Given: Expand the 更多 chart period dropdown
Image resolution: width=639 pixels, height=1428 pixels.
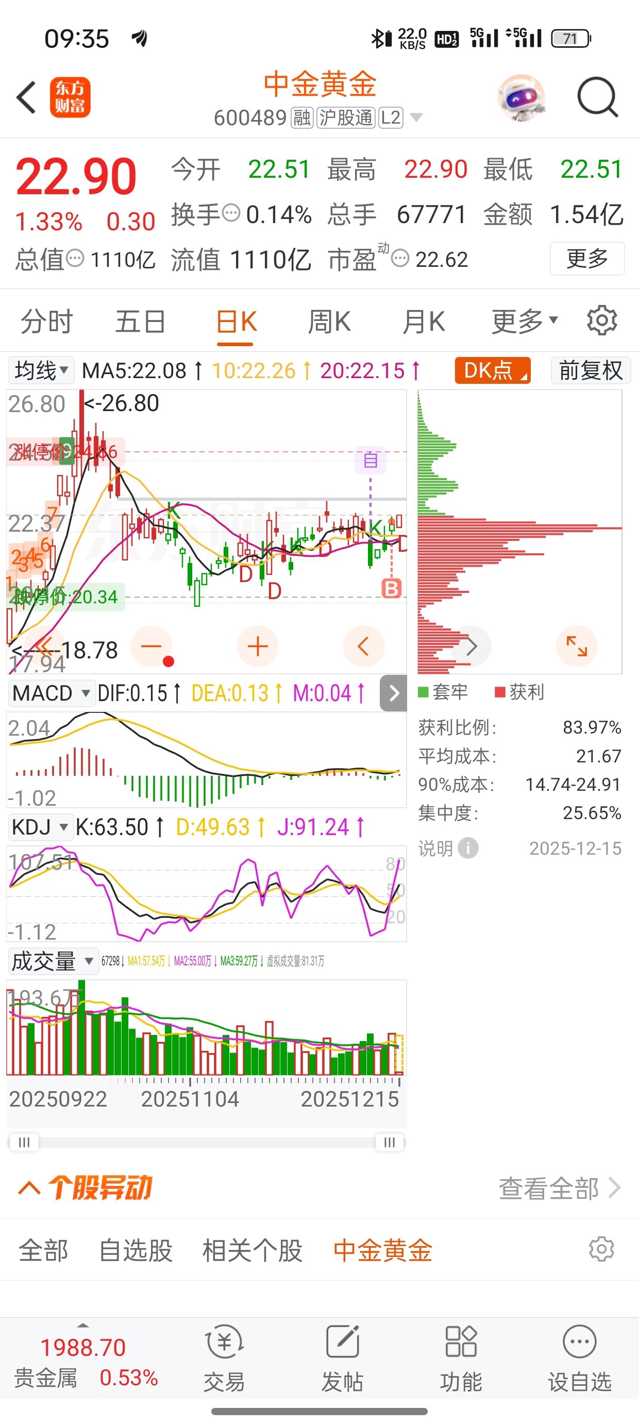Looking at the screenshot, I should 524,321.
